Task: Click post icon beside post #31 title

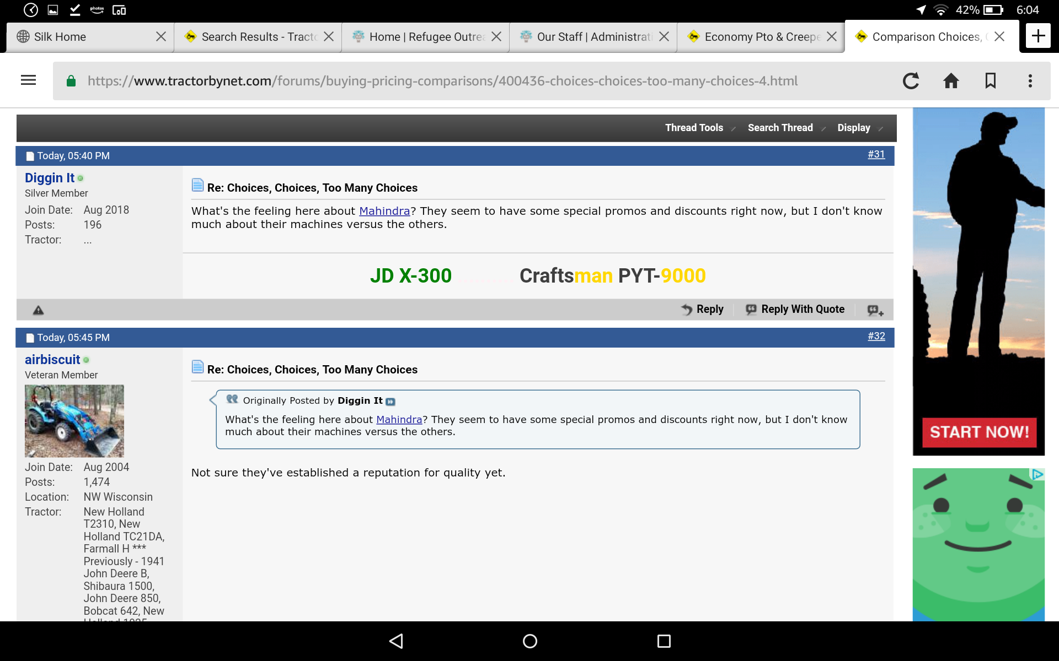Action: [x=197, y=185]
